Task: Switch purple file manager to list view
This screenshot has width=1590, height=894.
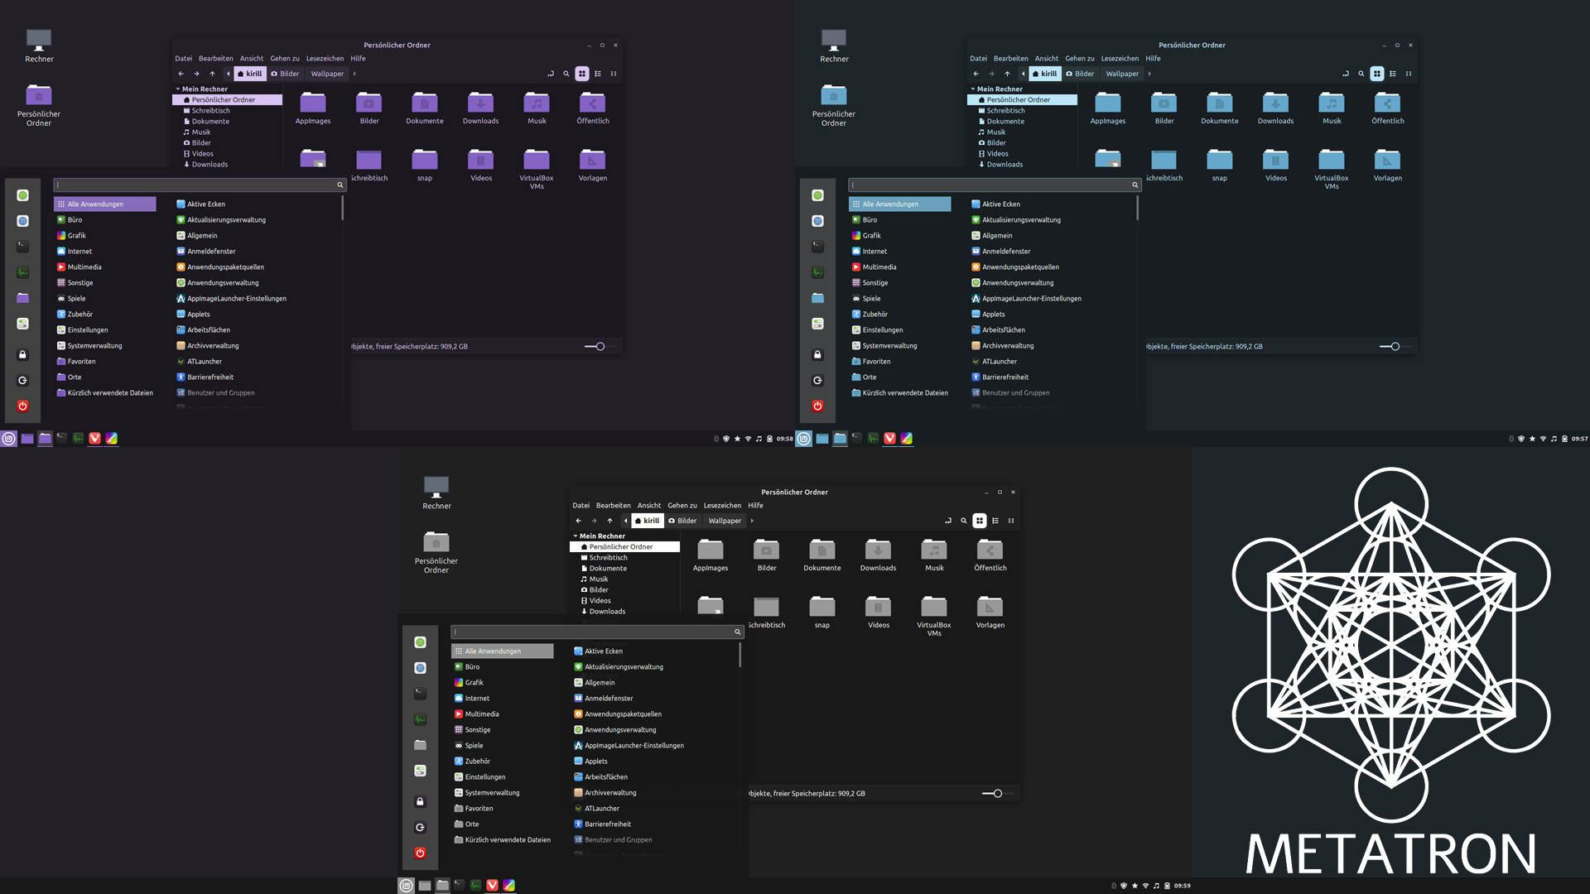Action: 598,74
